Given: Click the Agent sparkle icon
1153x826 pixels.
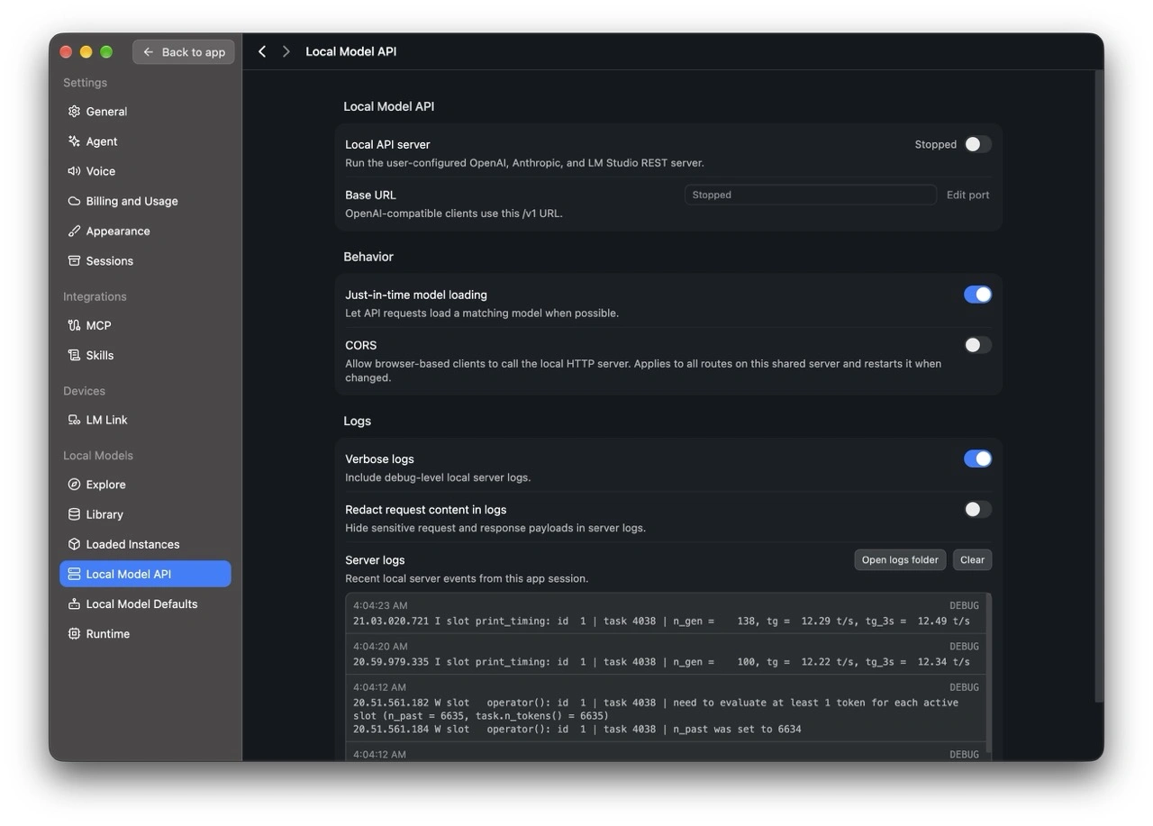Looking at the screenshot, I should coord(74,141).
